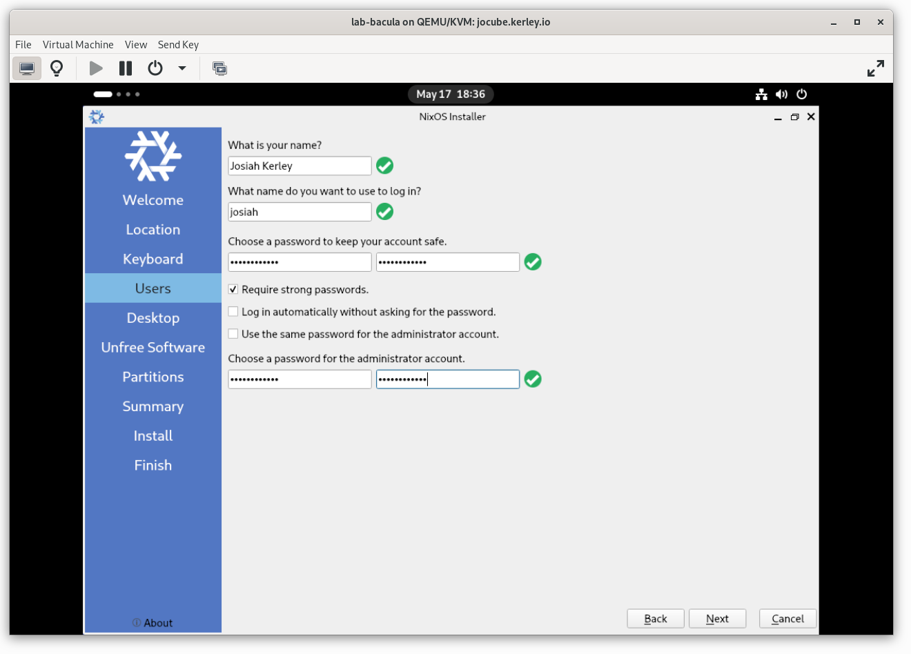Manage VM snapshots icon
This screenshot has height=654, width=911.
(x=219, y=68)
